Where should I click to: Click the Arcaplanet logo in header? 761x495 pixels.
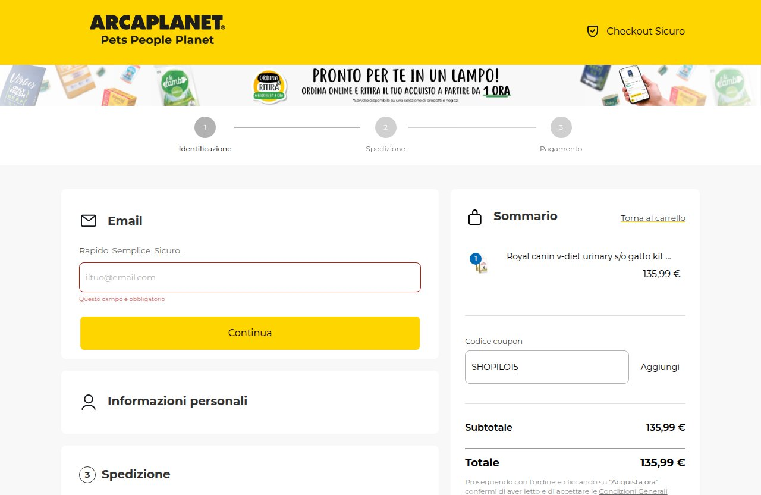point(158,31)
